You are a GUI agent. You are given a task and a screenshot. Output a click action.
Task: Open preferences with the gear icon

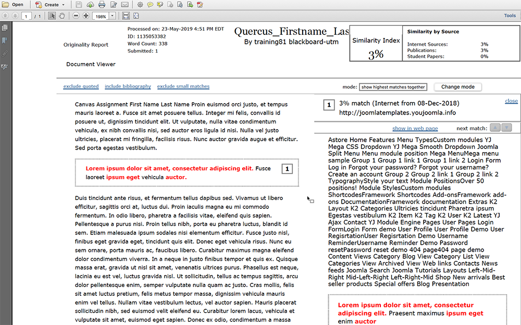click(x=140, y=5)
